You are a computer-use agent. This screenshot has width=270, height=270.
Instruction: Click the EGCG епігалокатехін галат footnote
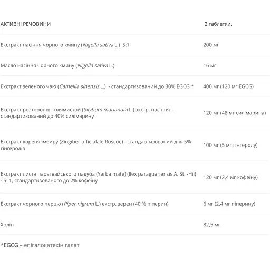click(40, 245)
